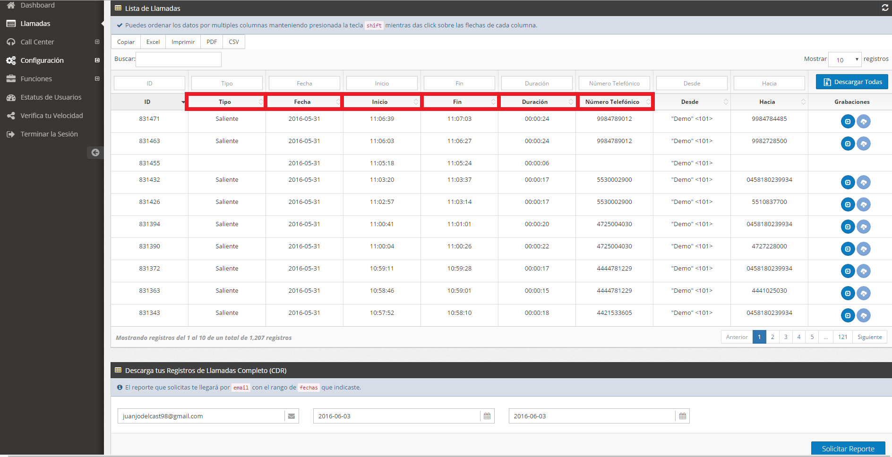Click the Número Telefónico filter field
The height and width of the screenshot is (457, 892).
[614, 84]
